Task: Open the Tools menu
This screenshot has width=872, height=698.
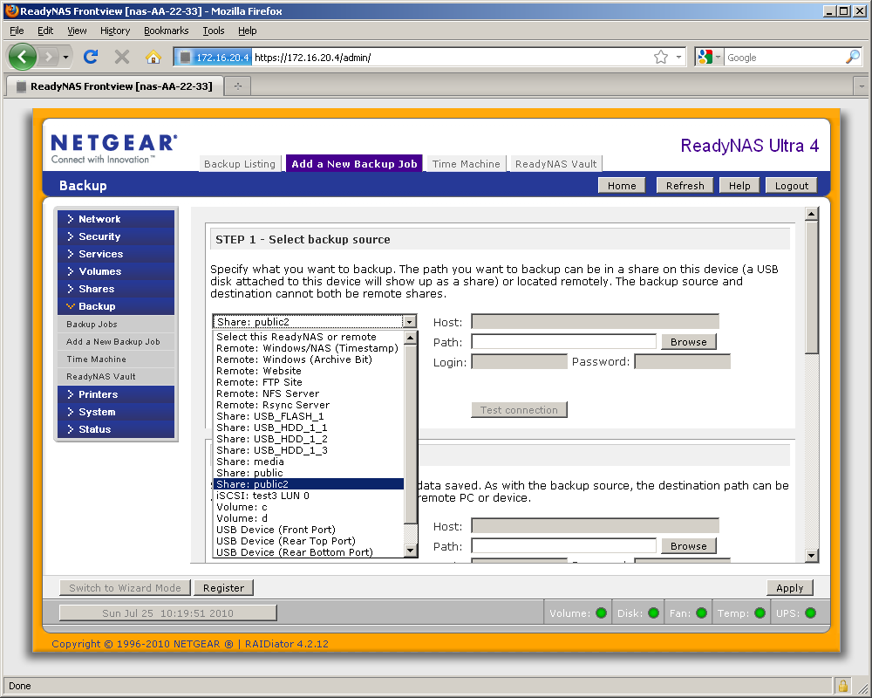Action: (x=214, y=31)
